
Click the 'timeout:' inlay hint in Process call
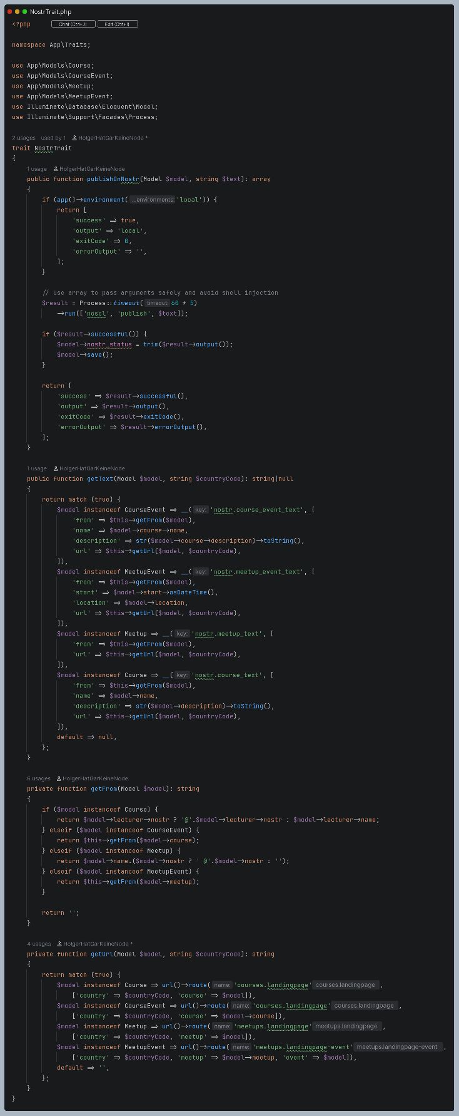click(157, 303)
